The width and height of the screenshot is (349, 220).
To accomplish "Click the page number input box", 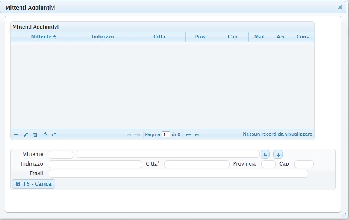I will [x=166, y=135].
